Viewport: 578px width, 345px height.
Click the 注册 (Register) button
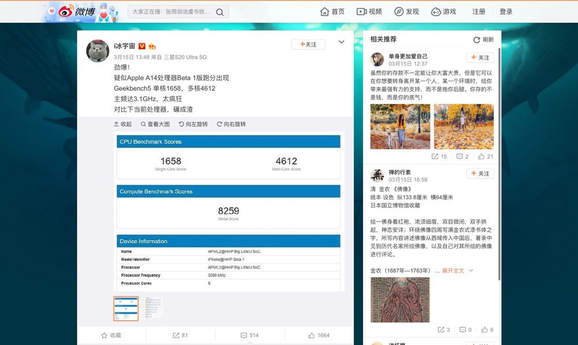pyautogui.click(x=479, y=11)
